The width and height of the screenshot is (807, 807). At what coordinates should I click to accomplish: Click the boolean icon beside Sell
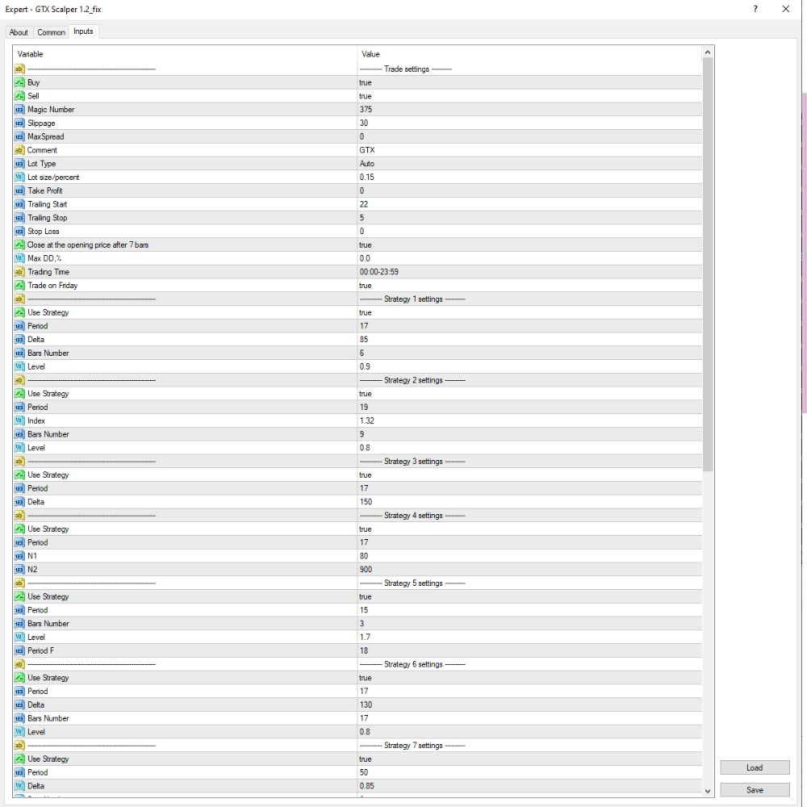pos(19,96)
